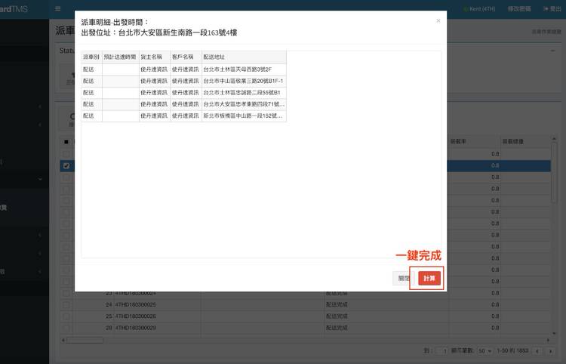Collapse the expanded sidebar menu chevron
This screenshot has width=566, height=364.
40,179
